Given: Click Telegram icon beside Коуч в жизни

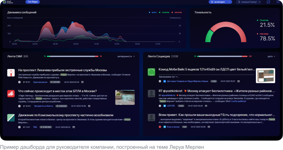Looking at the screenshot, I should click(164, 127).
